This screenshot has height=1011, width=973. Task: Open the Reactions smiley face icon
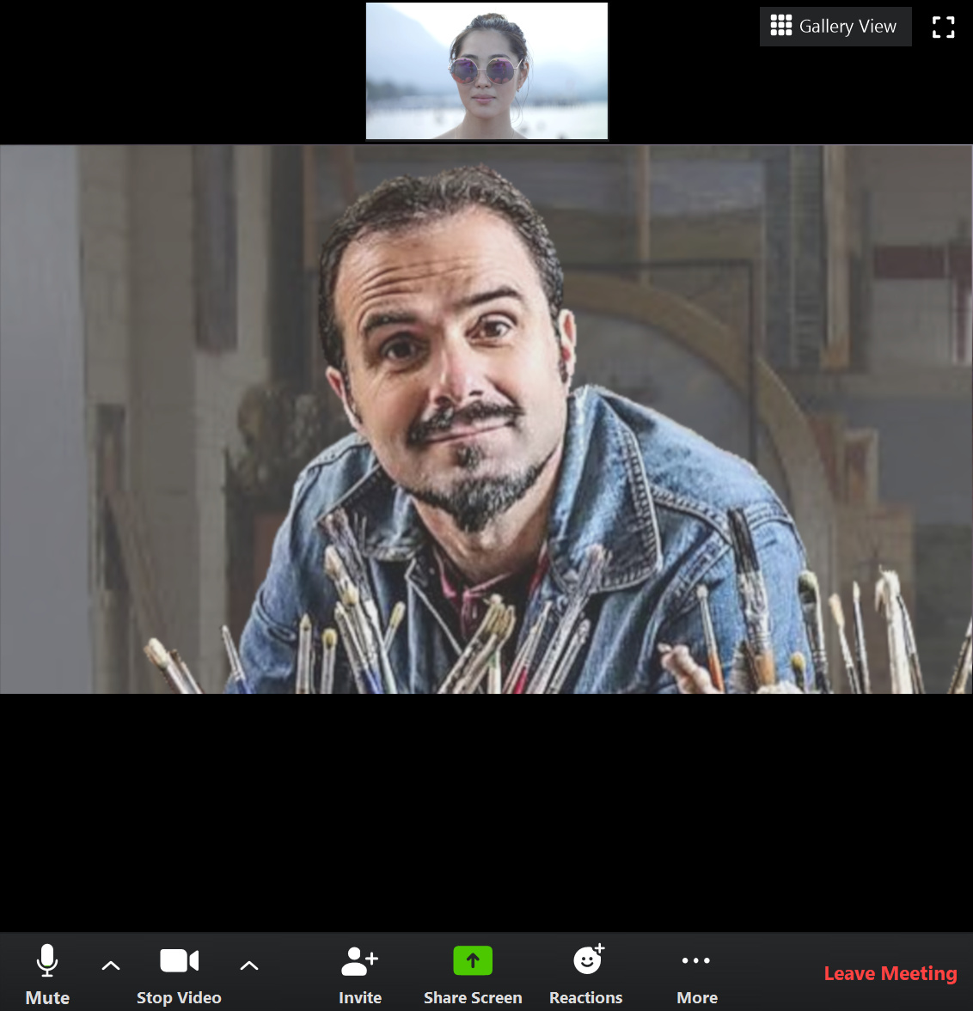[588, 959]
